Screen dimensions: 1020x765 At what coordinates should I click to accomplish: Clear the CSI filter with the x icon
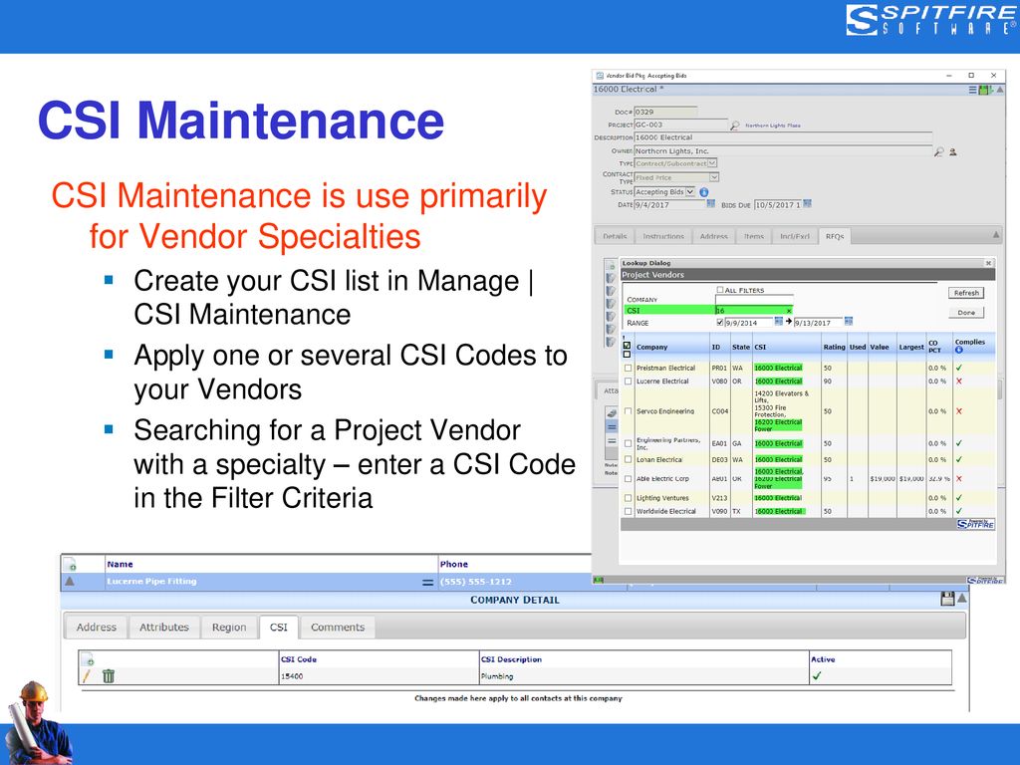789,311
